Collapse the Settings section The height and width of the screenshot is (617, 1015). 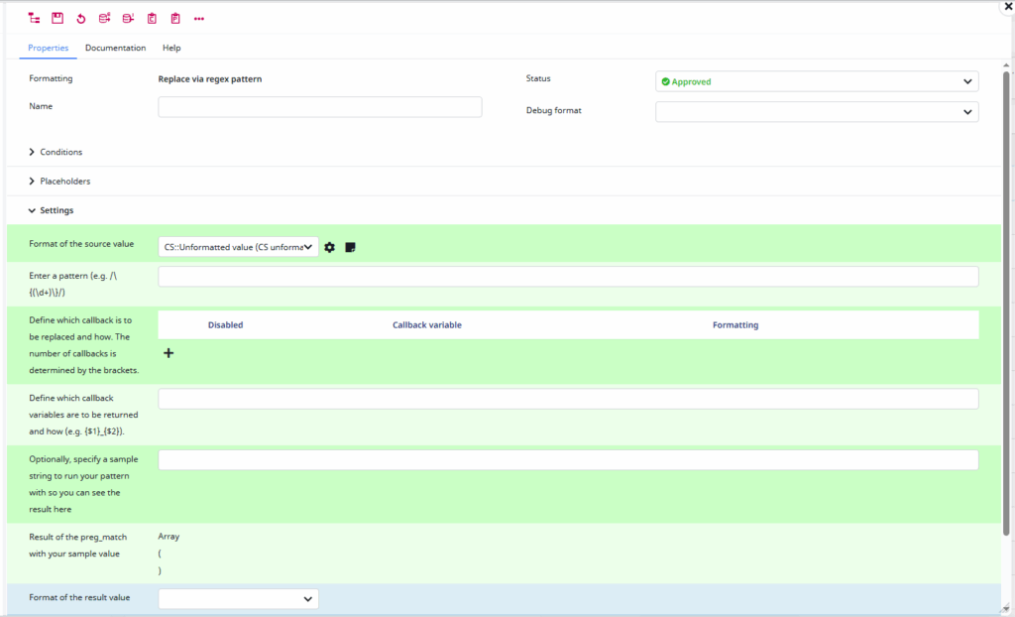55,209
